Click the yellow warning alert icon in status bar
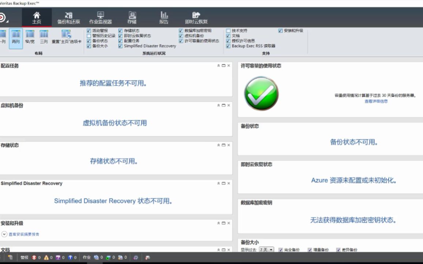Image resolution: width=423 pixels, height=264 pixels. pyautogui.click(x=46, y=257)
